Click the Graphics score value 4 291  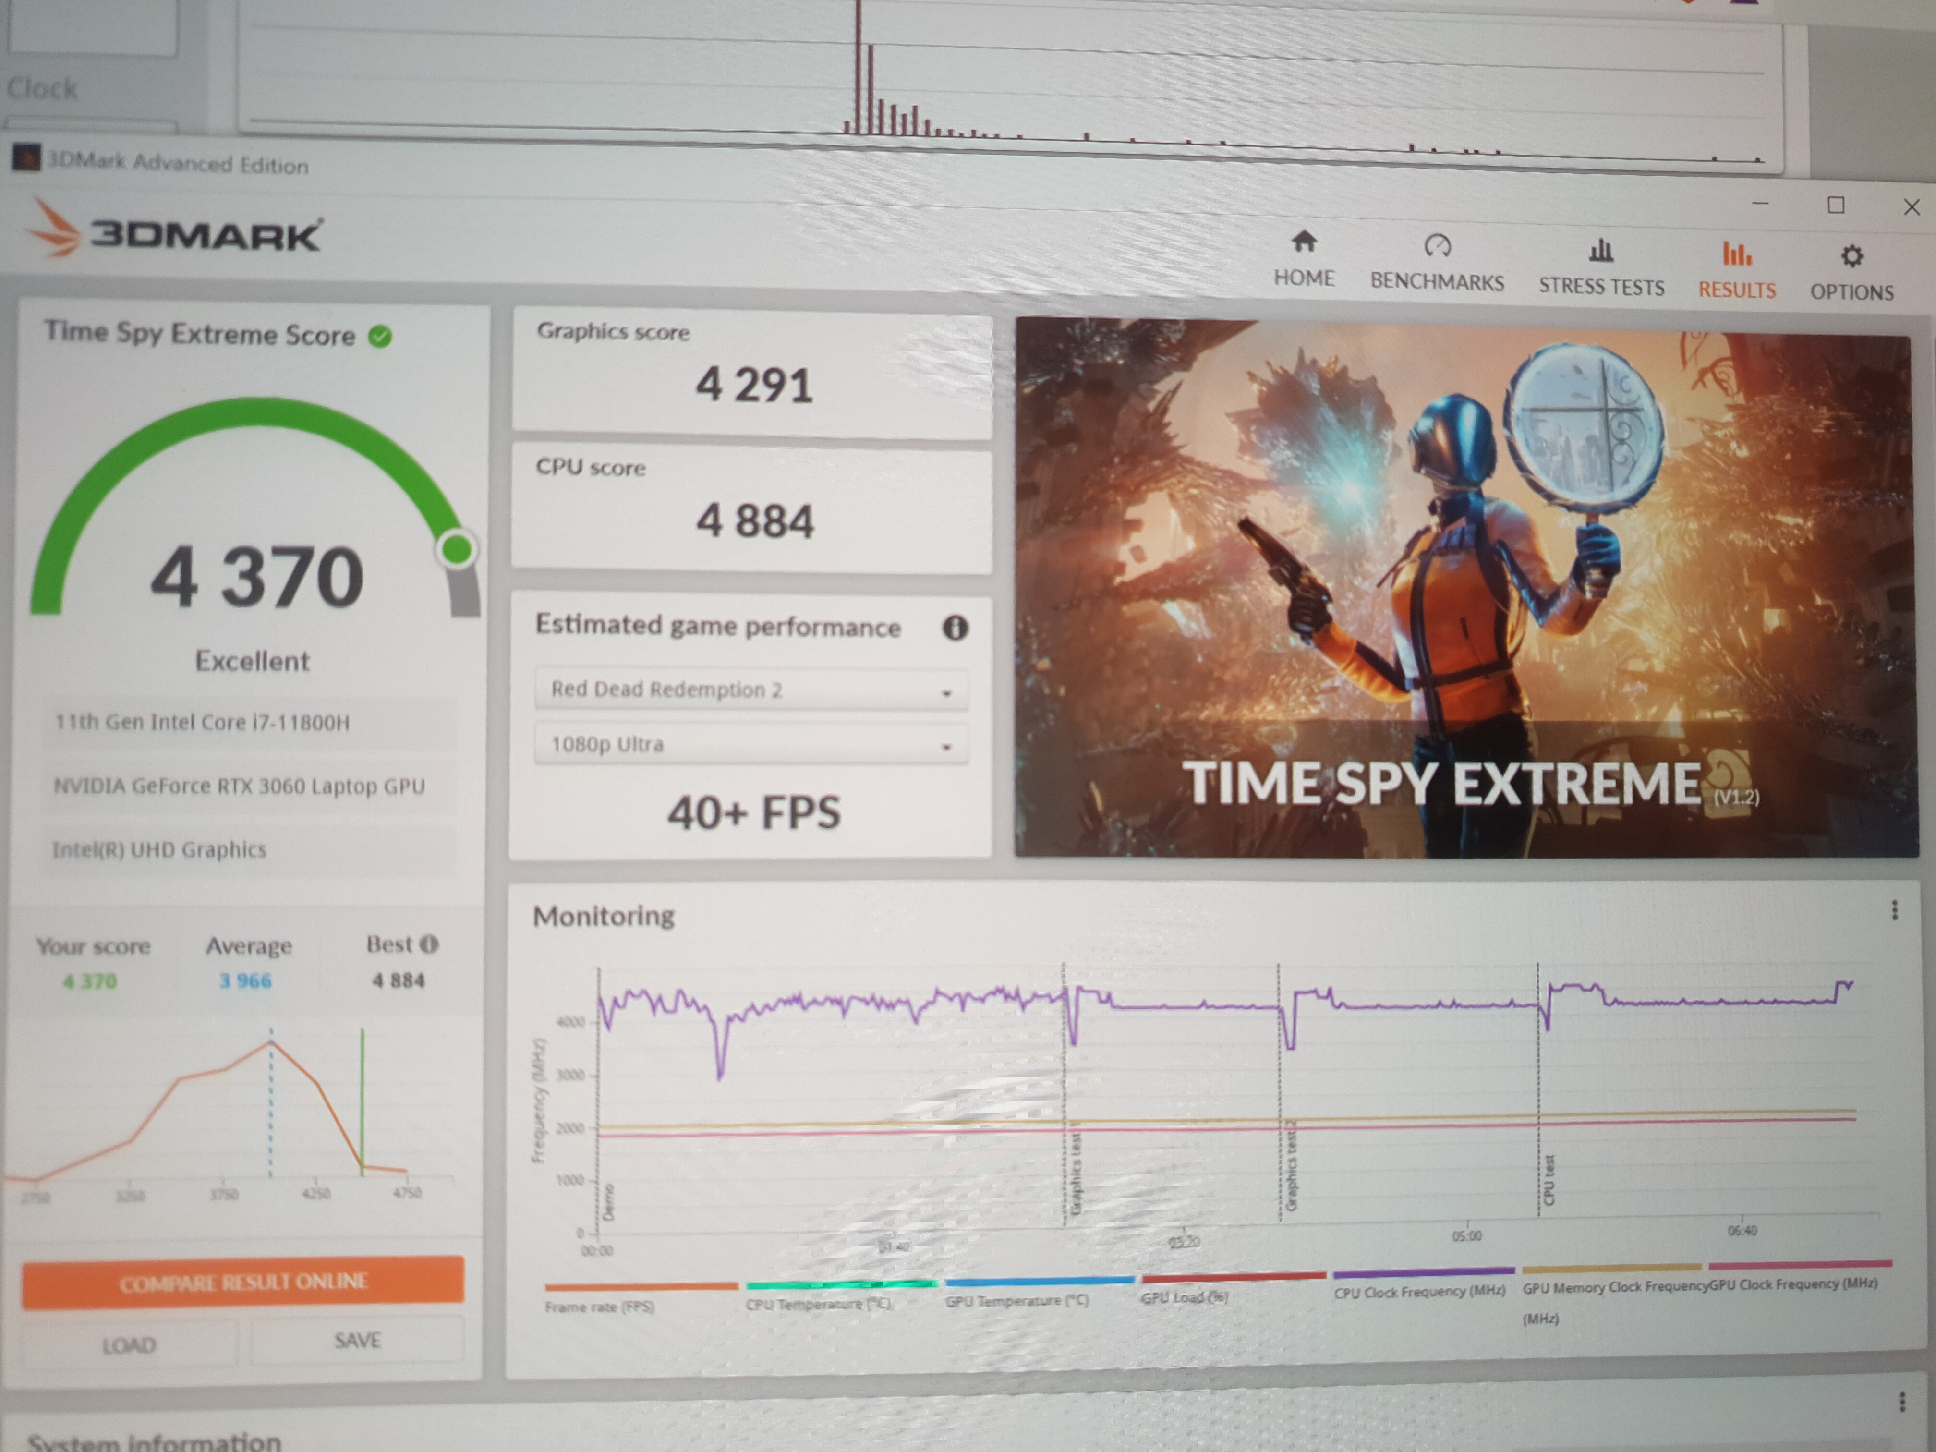point(753,386)
